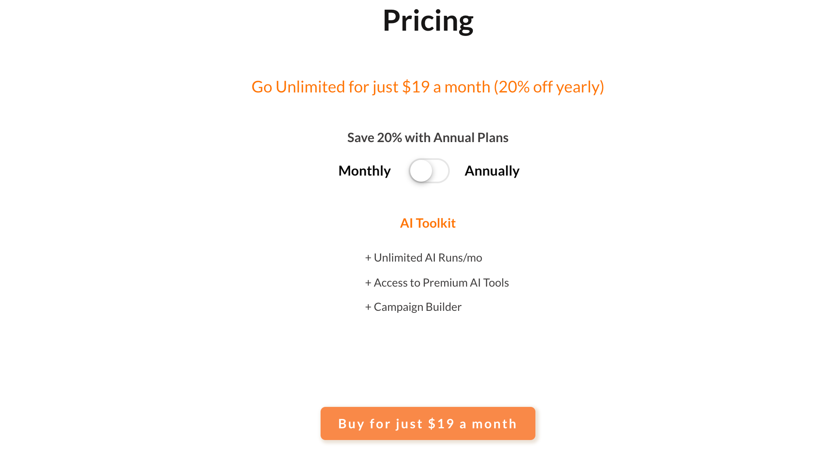Screen dimensions: 835x461
Task: Select the Monthly billing label
Action: pyautogui.click(x=364, y=171)
